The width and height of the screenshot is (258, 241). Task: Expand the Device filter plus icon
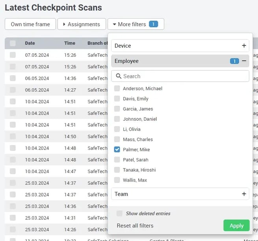click(x=244, y=46)
